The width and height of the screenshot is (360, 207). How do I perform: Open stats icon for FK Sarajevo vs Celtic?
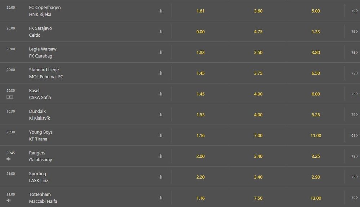(x=161, y=32)
